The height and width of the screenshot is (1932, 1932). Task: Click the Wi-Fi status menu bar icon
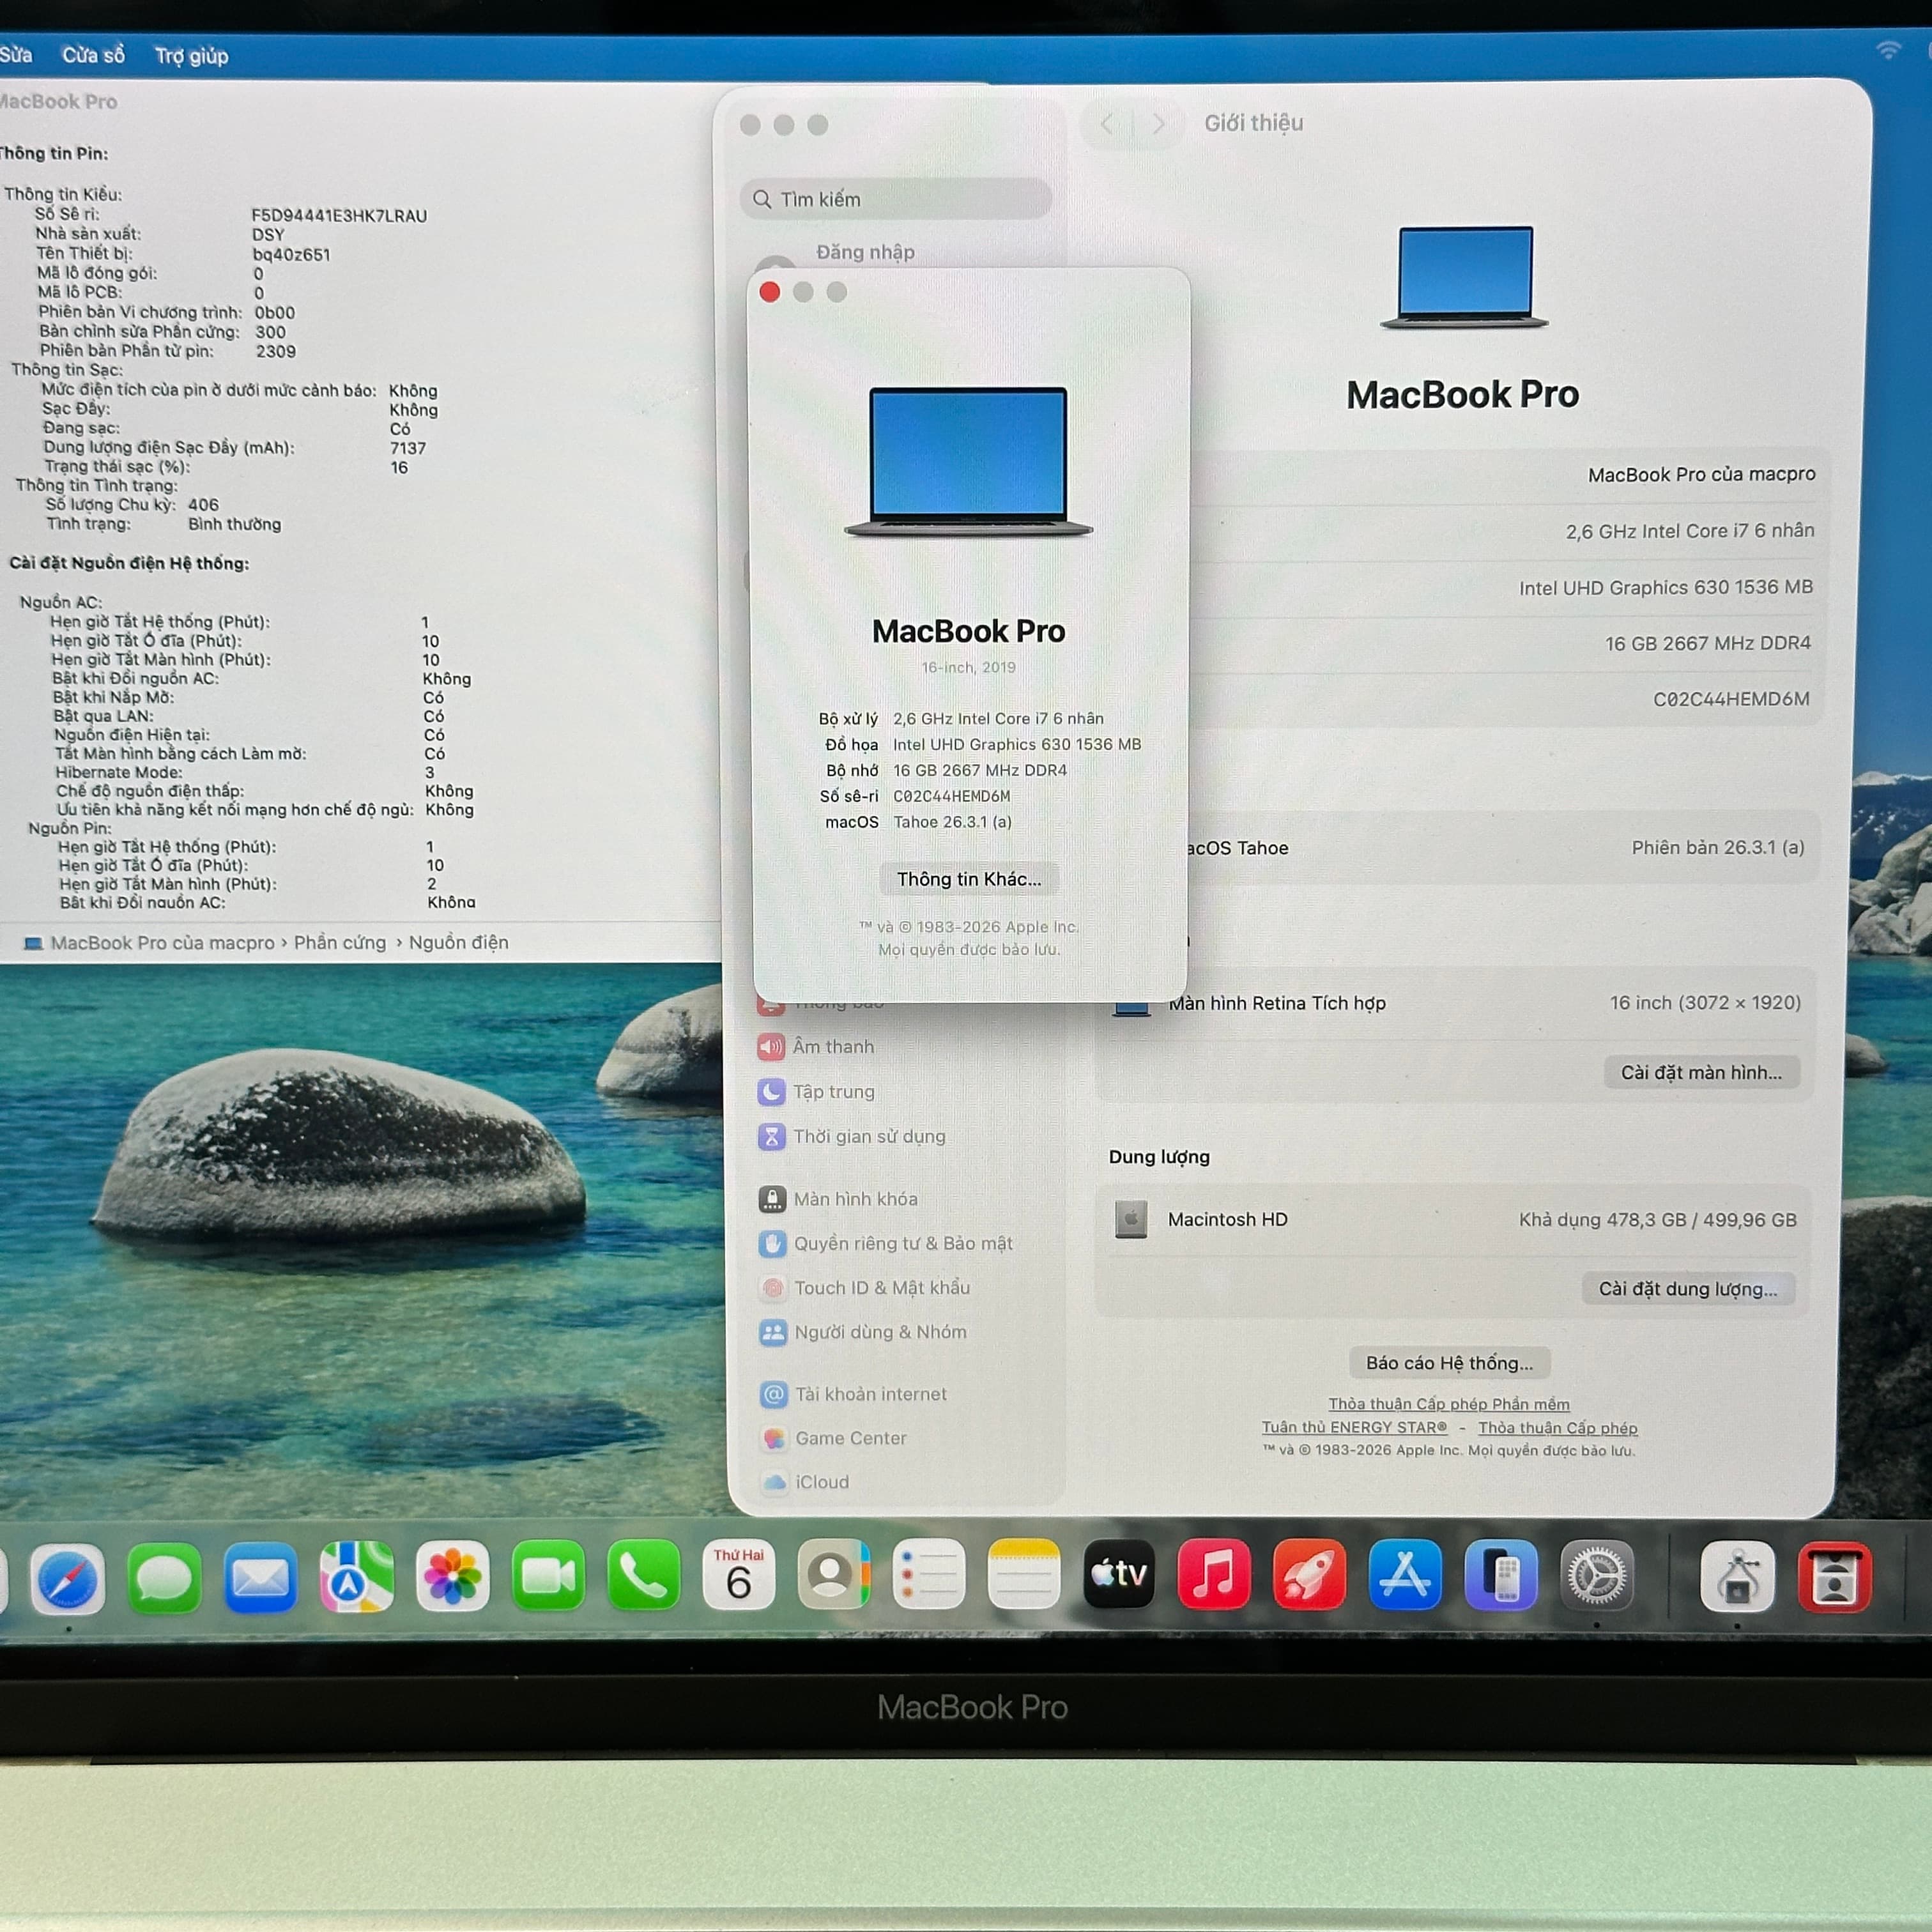pyautogui.click(x=1888, y=50)
